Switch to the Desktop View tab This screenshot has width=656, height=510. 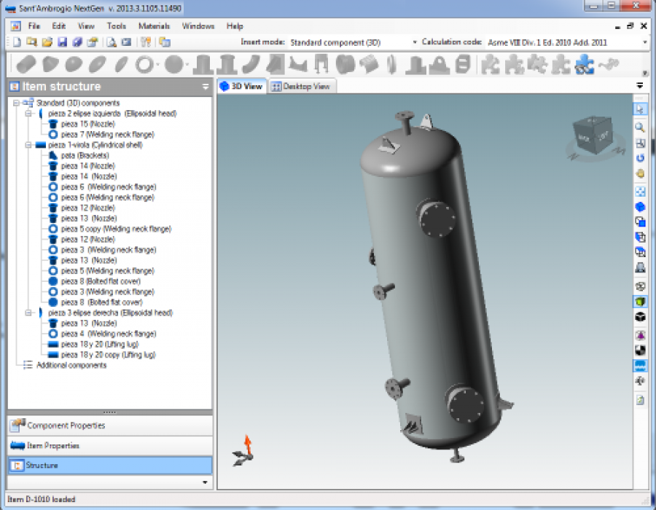[301, 86]
